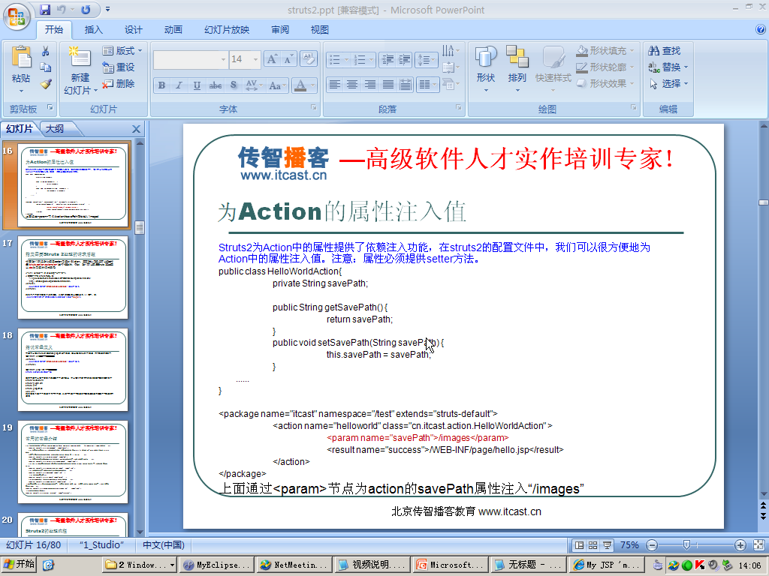769x576 pixels.
Task: Click the Find (查找) button
Action: 664,50
